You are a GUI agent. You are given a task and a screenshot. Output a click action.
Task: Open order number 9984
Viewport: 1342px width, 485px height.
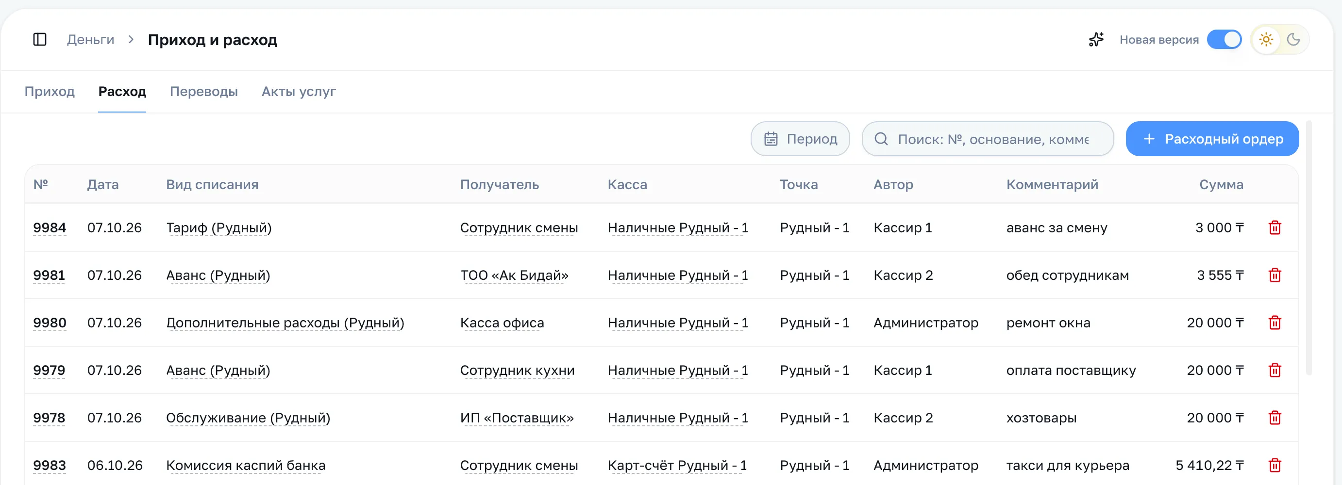50,228
